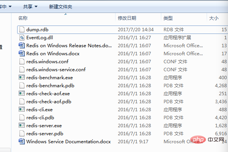228x152 pixels.
Task: Click Microsoft Office type of Redis on Windows.docx
Action: (183, 54)
